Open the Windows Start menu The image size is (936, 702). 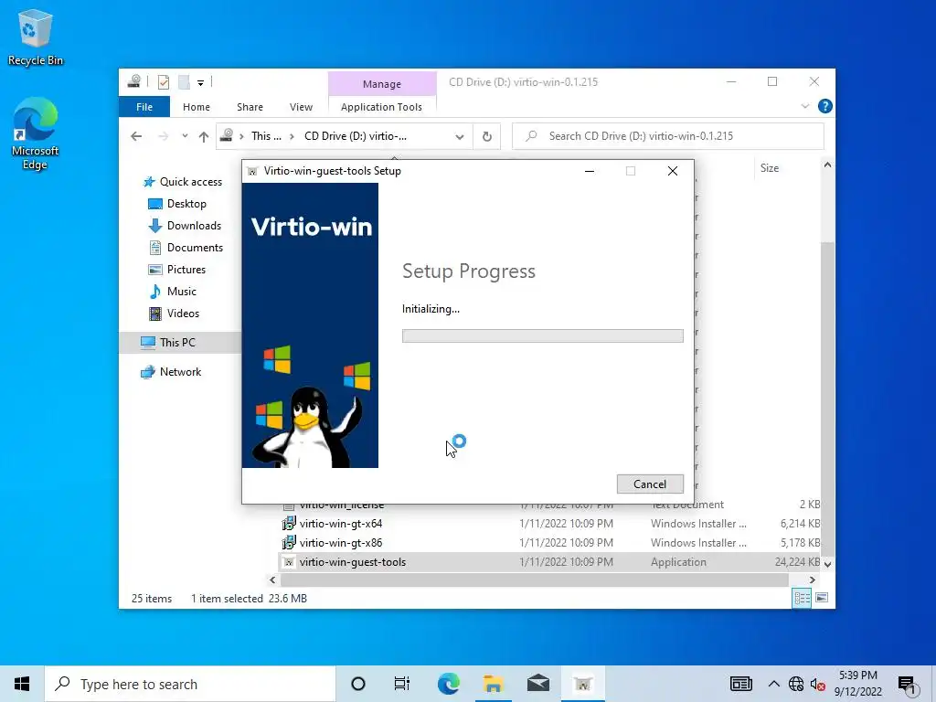coord(22,684)
